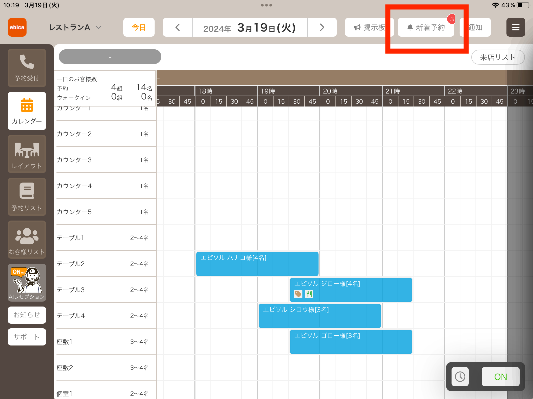The width and height of the screenshot is (533, 399).
Task: Open the 予約受付 phone reception panel
Action: click(27, 68)
